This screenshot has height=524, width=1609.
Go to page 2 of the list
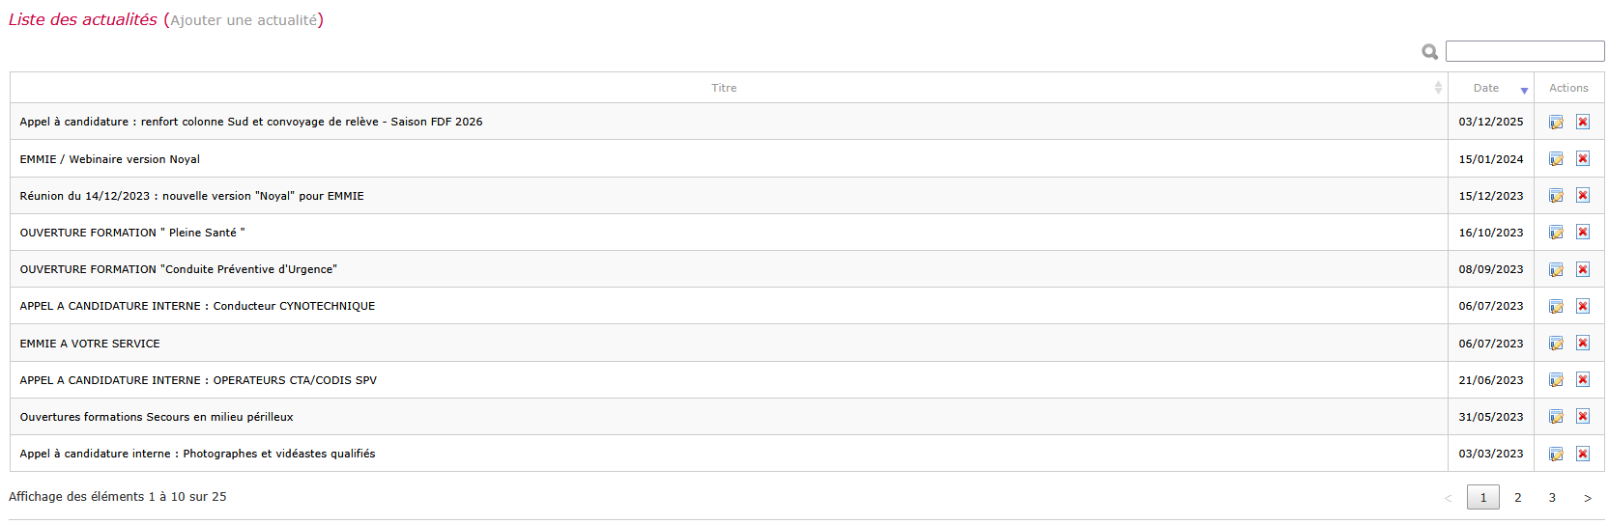[x=1518, y=498]
